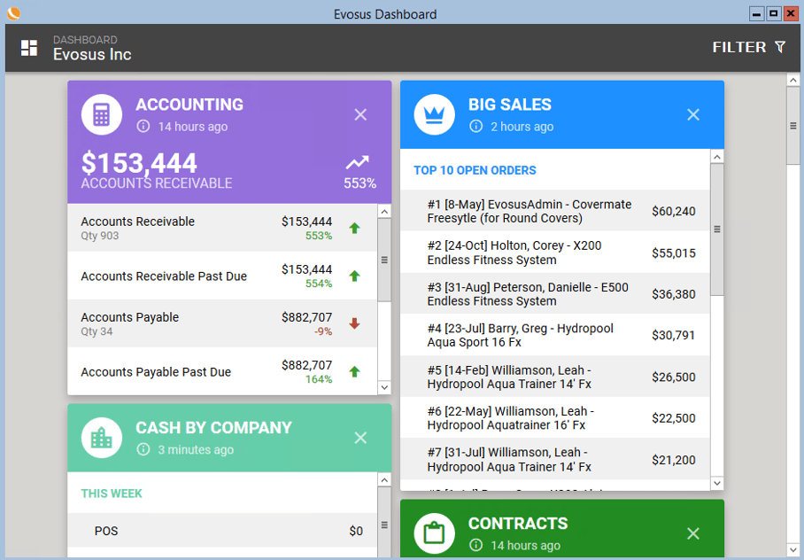Click main dashboard scroll-up arrow

coord(793,80)
